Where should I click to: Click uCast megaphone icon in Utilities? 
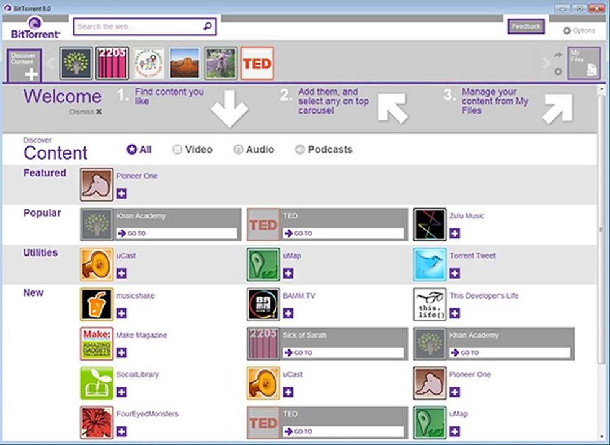(x=97, y=265)
